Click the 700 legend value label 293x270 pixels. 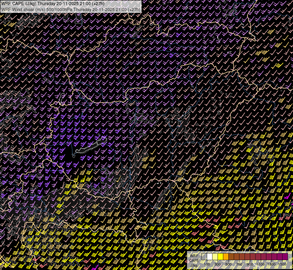tap(239, 264)
